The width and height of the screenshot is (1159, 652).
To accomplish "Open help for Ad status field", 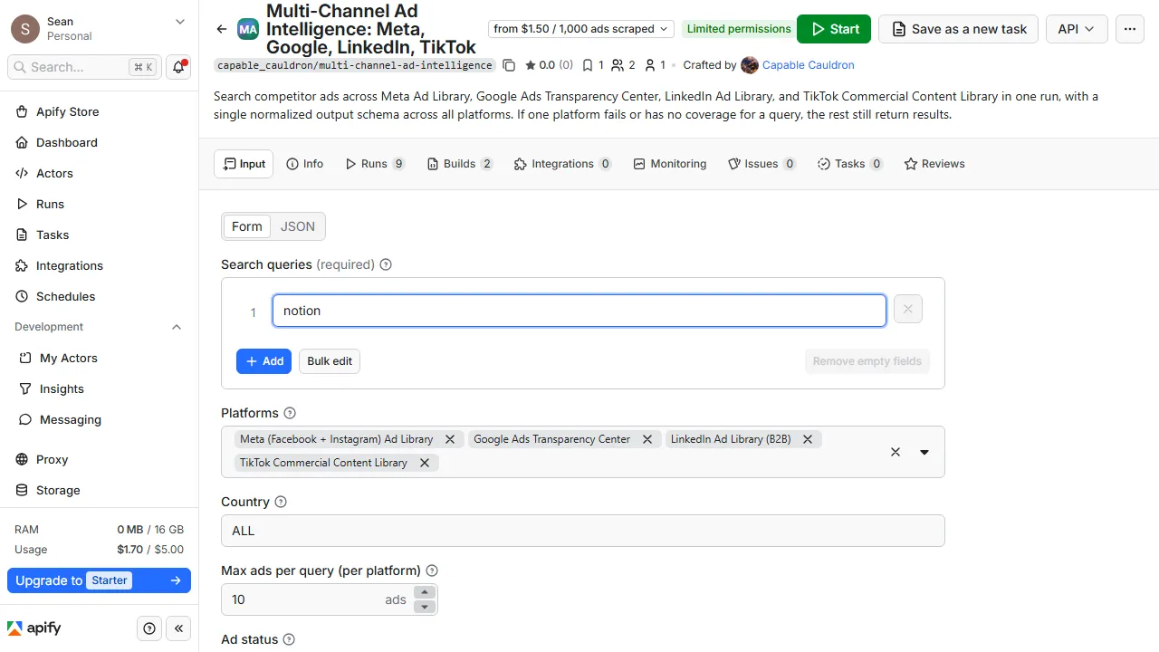I will pyautogui.click(x=289, y=639).
